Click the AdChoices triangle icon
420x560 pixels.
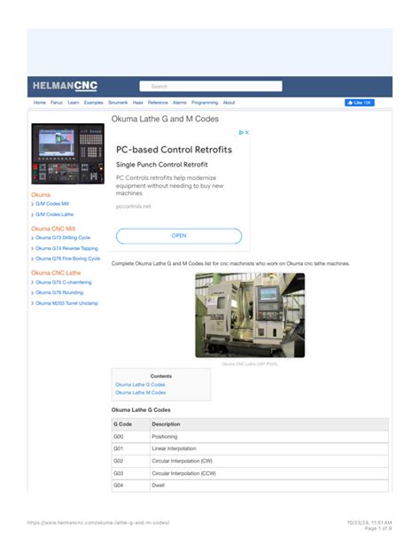pyautogui.click(x=241, y=133)
